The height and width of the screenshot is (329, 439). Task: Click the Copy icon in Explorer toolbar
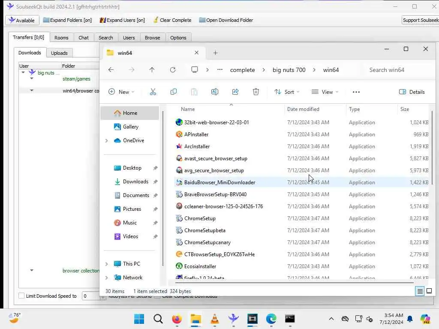tap(174, 92)
